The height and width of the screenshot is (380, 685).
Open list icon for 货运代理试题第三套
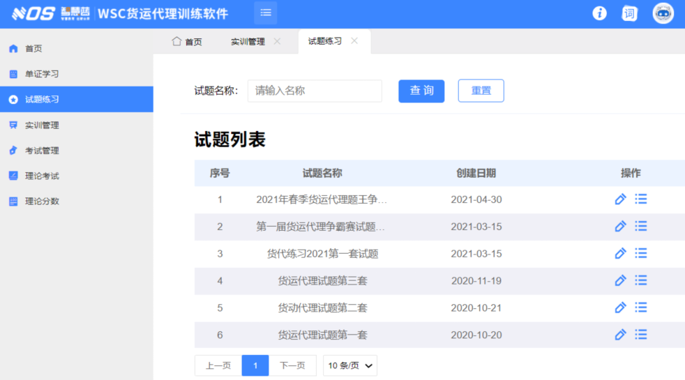(641, 280)
